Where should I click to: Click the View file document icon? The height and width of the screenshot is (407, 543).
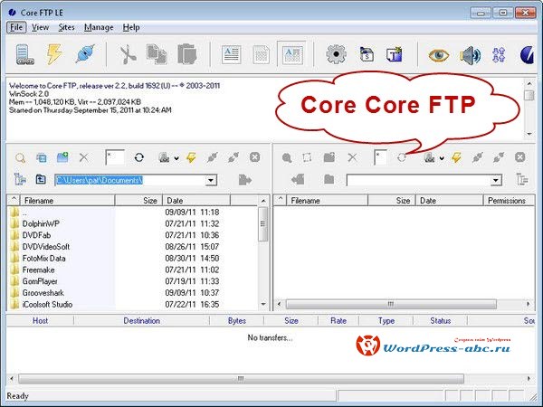pyautogui.click(x=231, y=54)
